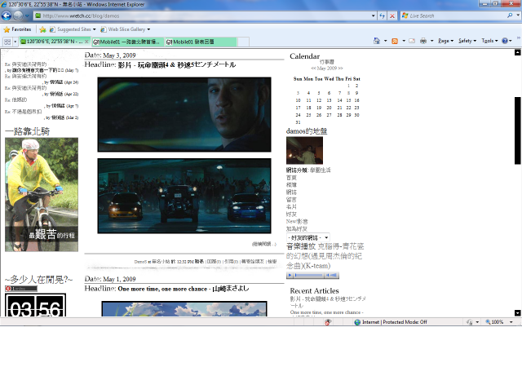This screenshot has width=522, height=376.
Task: Open the Tools menu
Action: pyautogui.click(x=489, y=41)
